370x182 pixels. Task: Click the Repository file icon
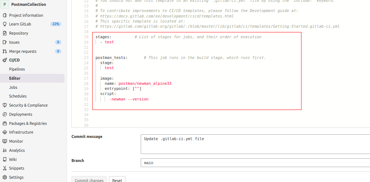[4, 33]
